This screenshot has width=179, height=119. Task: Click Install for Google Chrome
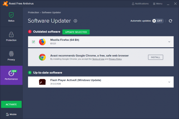tap(156, 57)
